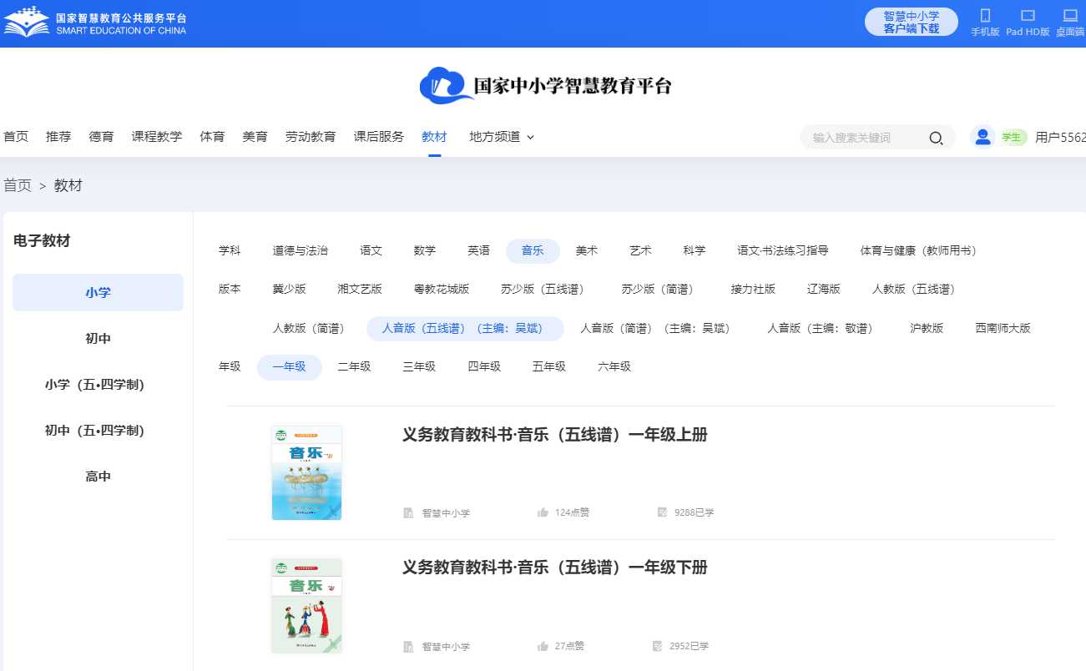Choose the 苏少版（简谱） edition

[x=659, y=289]
